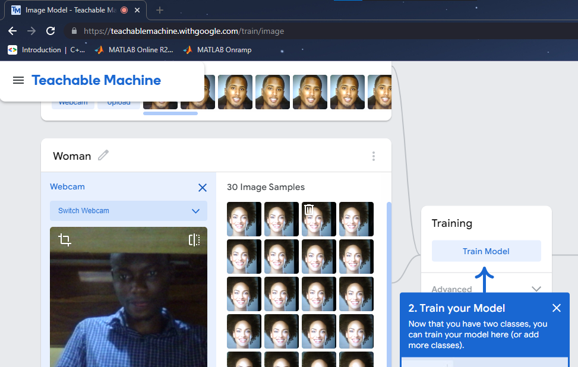
Task: Close the Train your Model tooltip
Action: point(556,308)
